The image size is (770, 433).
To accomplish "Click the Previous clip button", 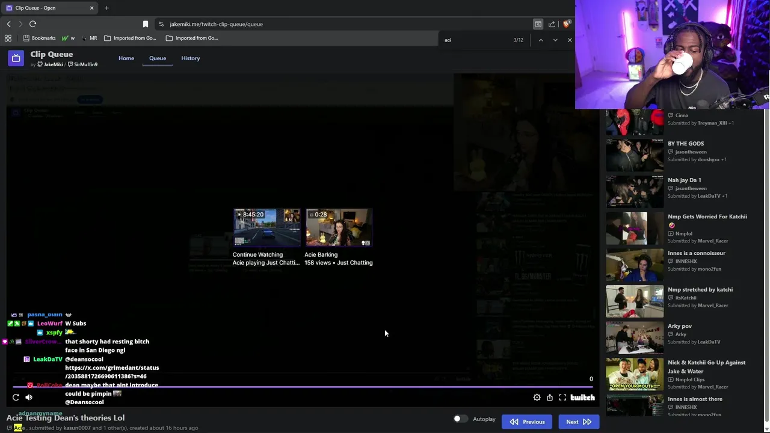I will [x=528, y=422].
